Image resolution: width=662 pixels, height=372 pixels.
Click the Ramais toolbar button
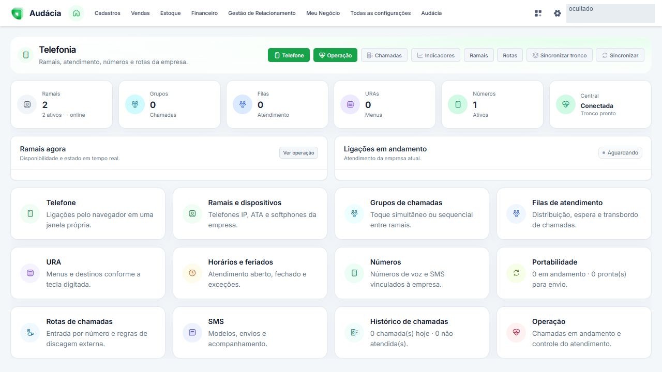tap(479, 55)
